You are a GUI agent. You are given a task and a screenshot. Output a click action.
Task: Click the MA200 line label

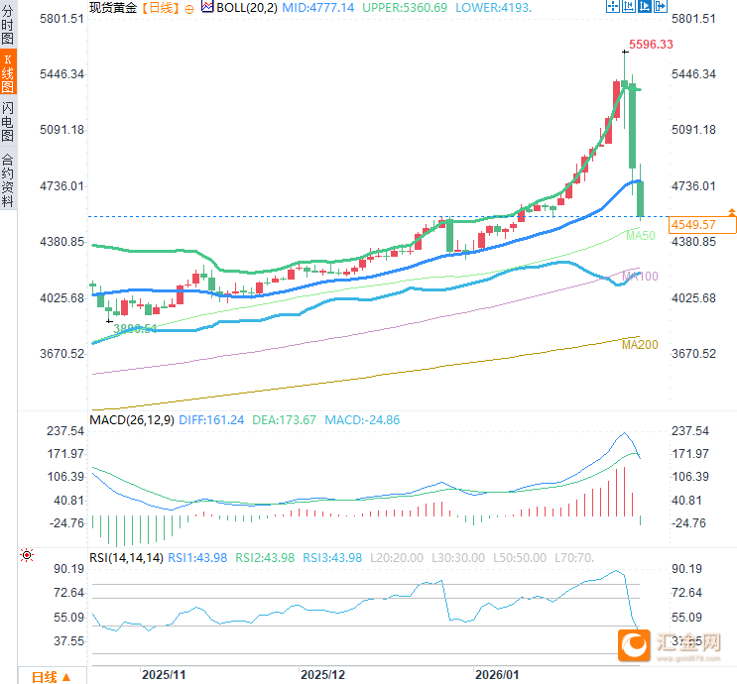coord(639,344)
